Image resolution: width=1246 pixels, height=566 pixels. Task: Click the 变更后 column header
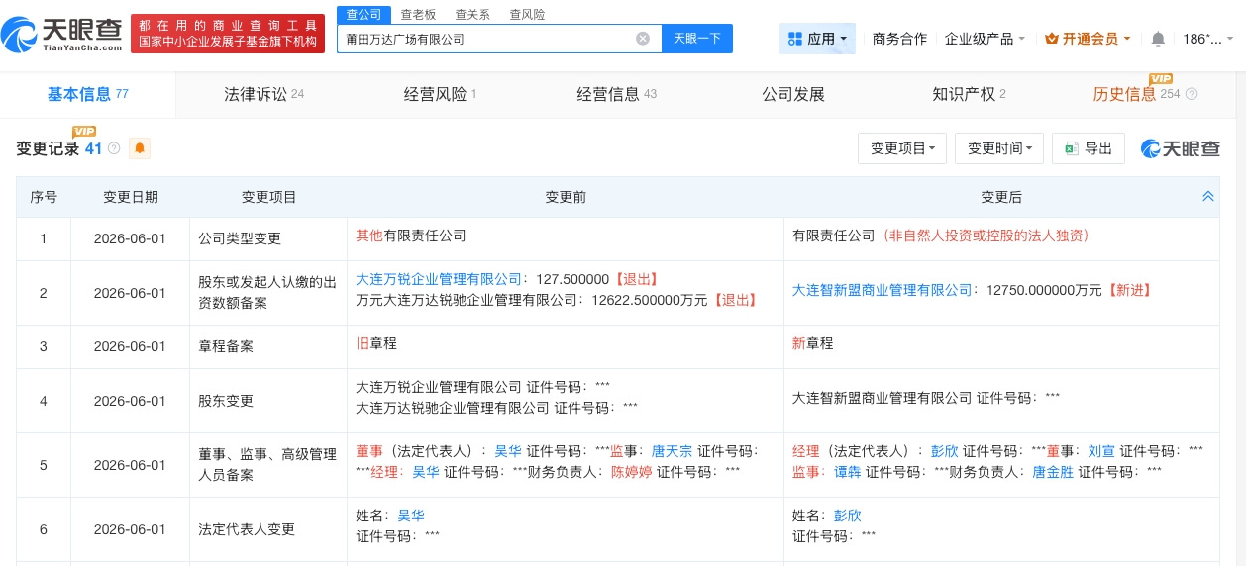click(1001, 197)
